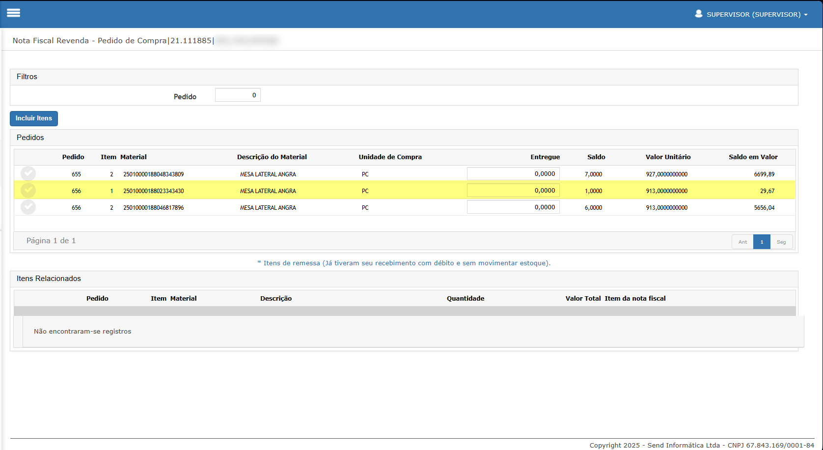
Task: Click the Incluir Itens button
Action: (x=34, y=118)
